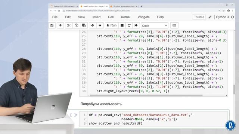The height and width of the screenshot is (134, 239).
Task: Copy selected cells from the toolbar
Action: [x=76, y=25]
